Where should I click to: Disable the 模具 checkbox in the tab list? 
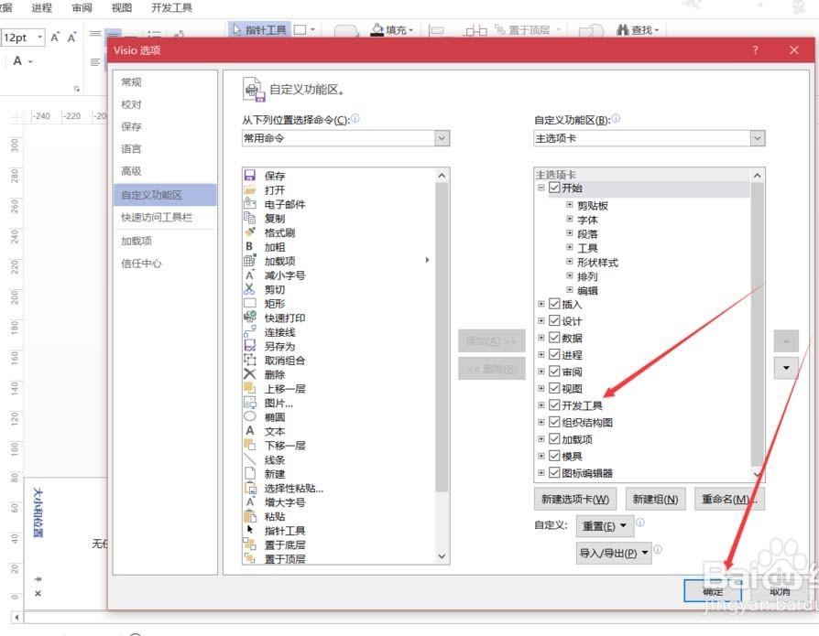[556, 454]
